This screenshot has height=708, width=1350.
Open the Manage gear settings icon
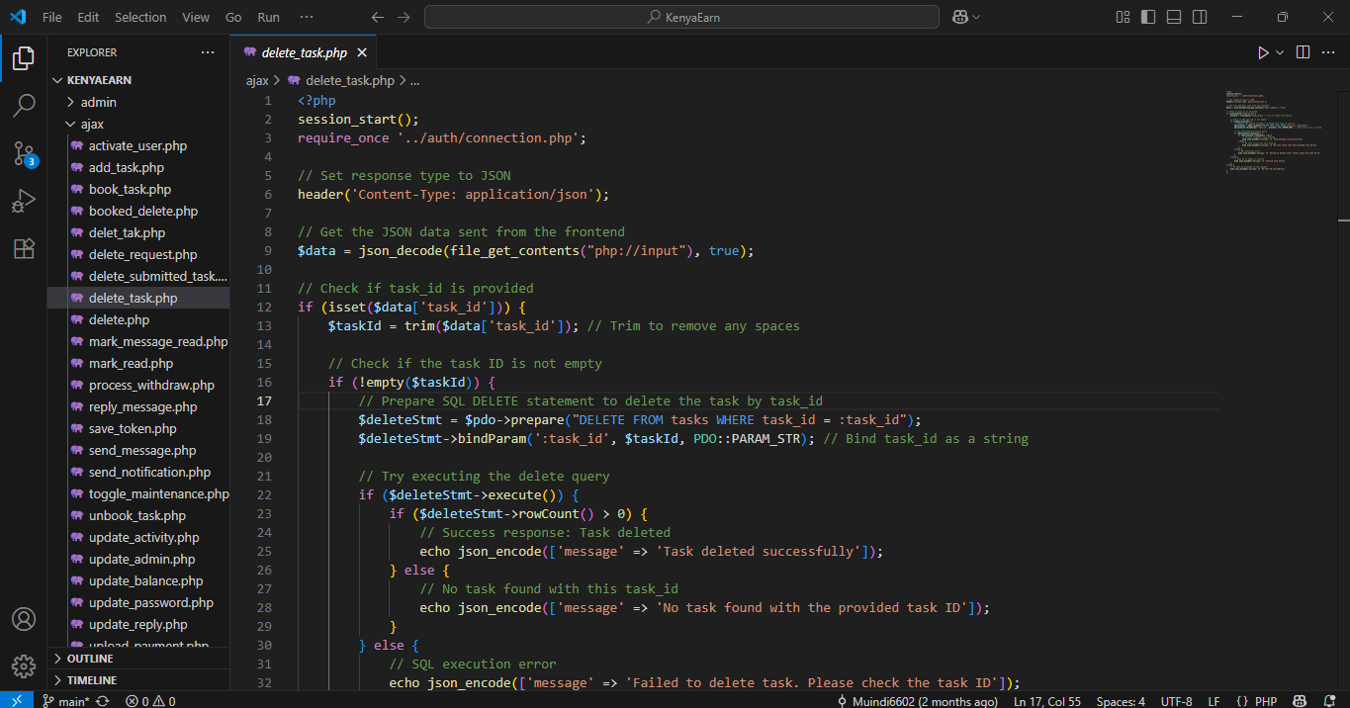coord(24,665)
